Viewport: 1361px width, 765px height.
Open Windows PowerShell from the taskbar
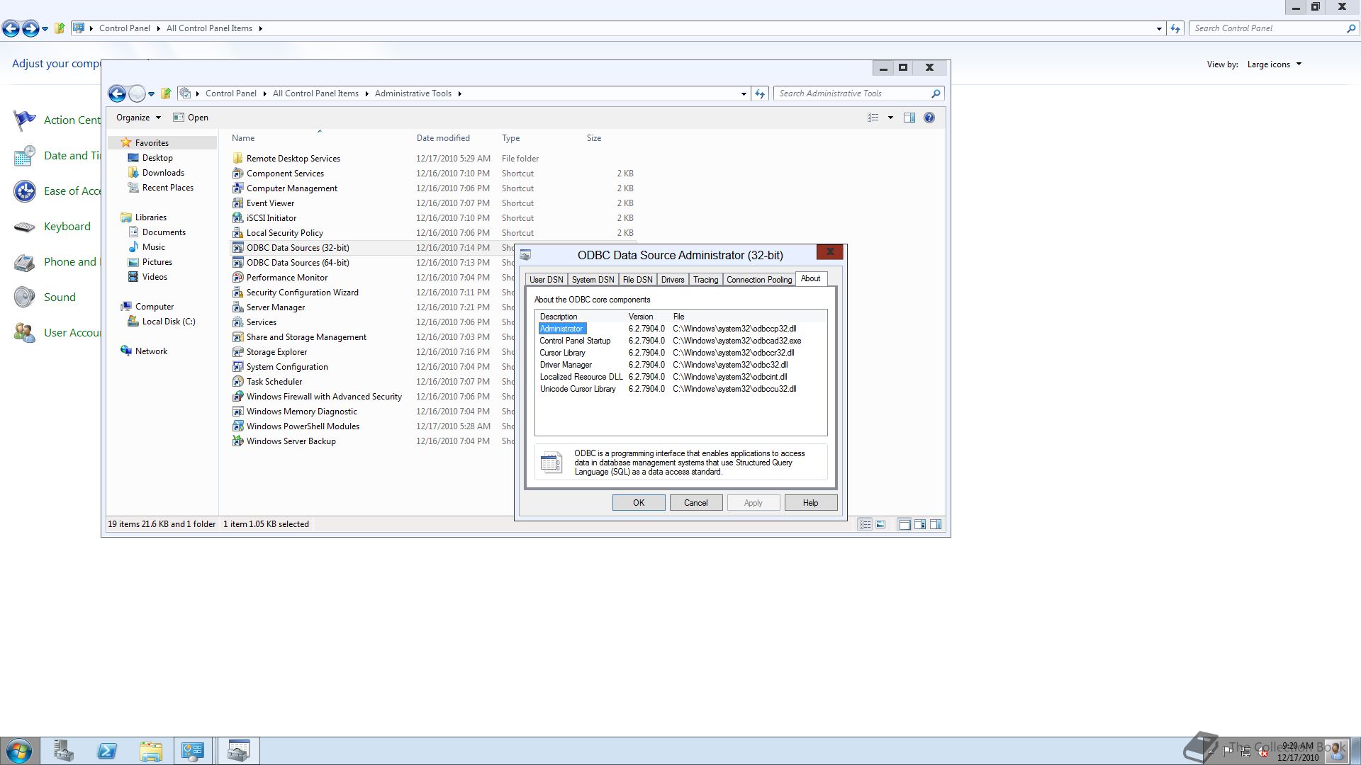(107, 751)
